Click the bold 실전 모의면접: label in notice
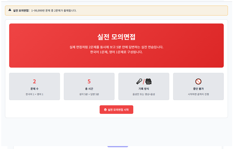 (21, 10)
